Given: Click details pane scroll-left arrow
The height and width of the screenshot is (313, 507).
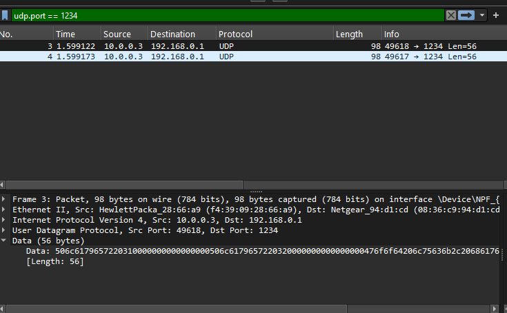Looking at the screenshot, I should pyautogui.click(x=2, y=309).
